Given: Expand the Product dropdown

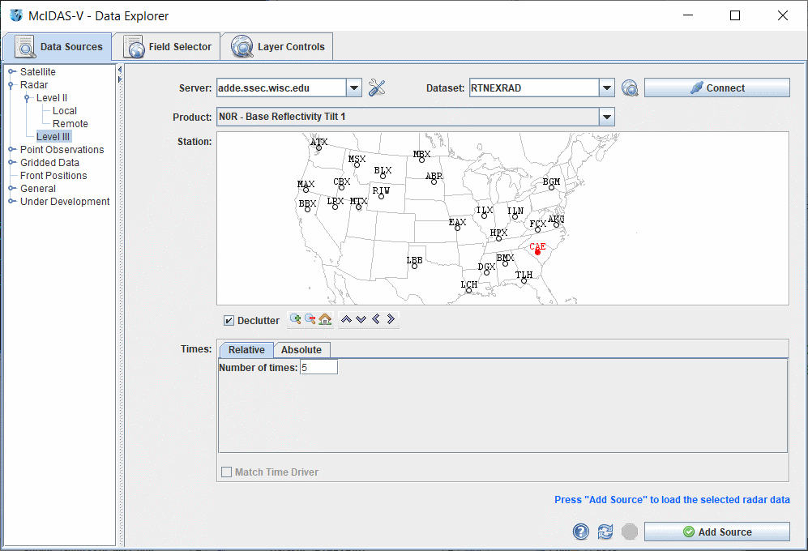Looking at the screenshot, I should [606, 117].
